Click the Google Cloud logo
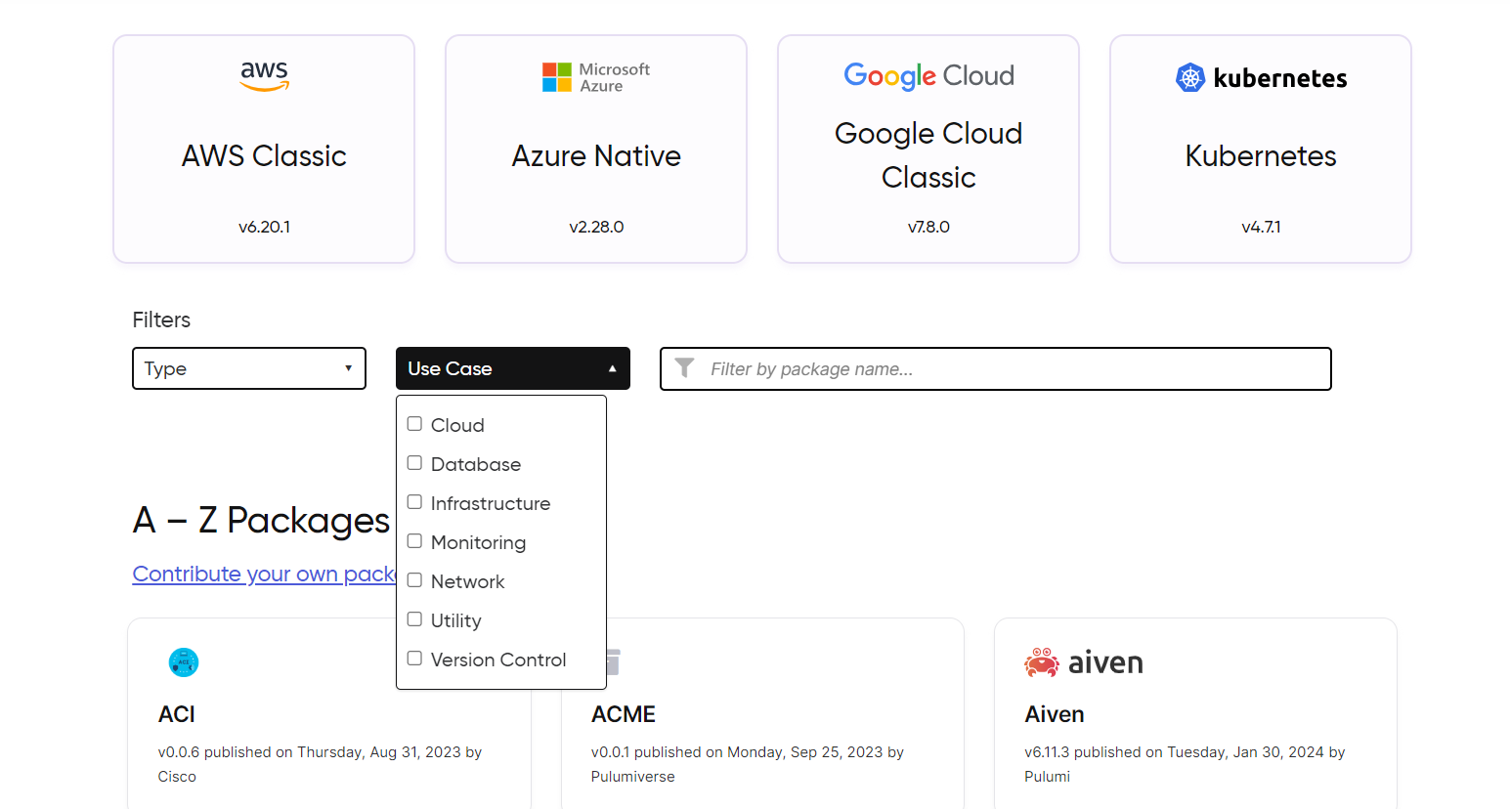Image resolution: width=1510 pixels, height=809 pixels. pyautogui.click(x=927, y=75)
